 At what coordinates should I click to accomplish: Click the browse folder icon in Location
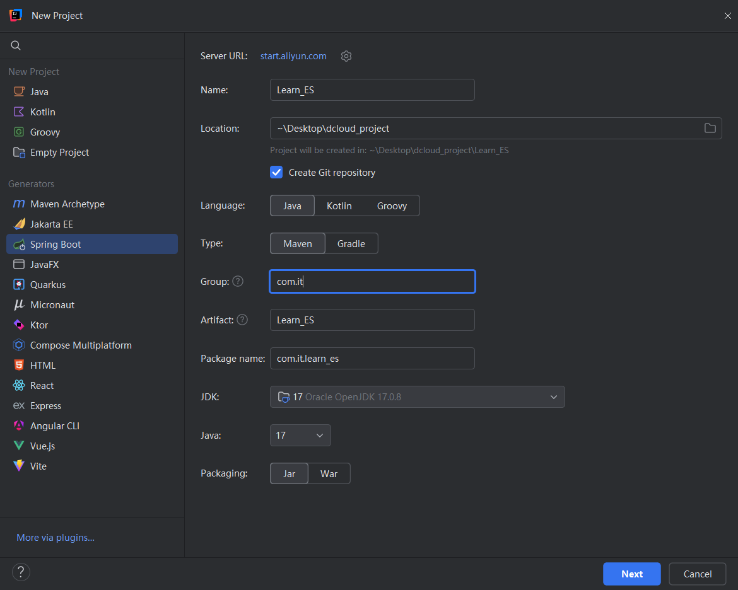710,128
